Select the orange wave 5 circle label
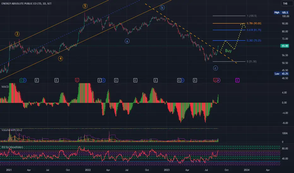The width and height of the screenshot is (294, 173). pos(85,6)
